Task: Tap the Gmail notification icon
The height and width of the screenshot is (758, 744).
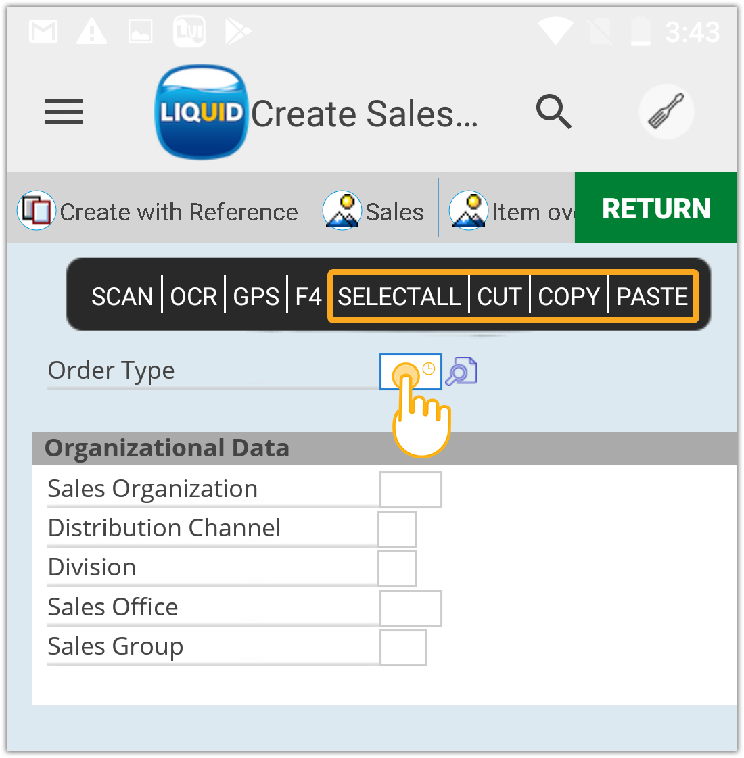Action: (43, 31)
